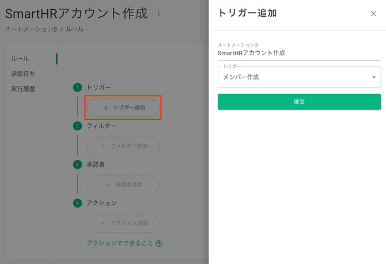Click the 承認者 step heading text
The width and height of the screenshot is (386, 264).
96,164
